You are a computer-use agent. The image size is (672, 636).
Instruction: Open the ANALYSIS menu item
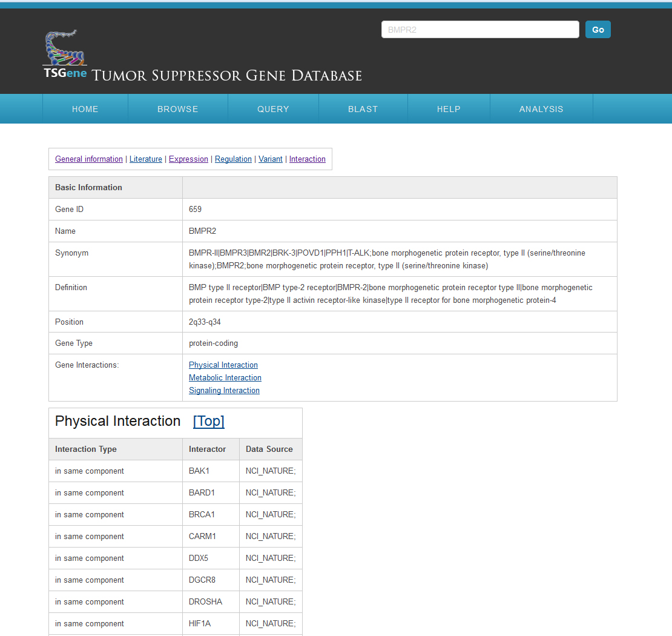[x=541, y=109]
